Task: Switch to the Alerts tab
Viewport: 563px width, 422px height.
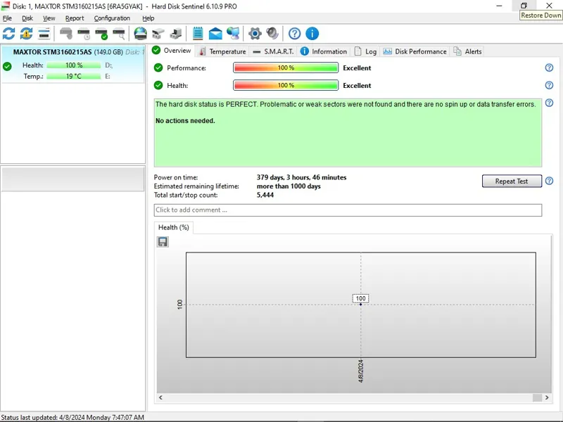Action: [468, 51]
